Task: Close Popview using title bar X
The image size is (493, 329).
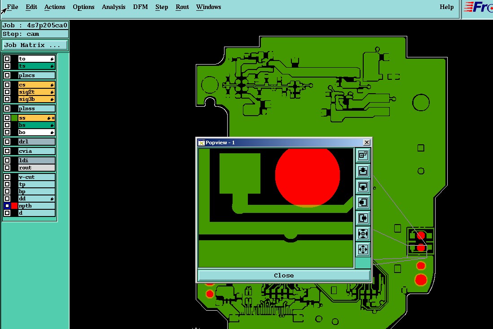Action: click(x=366, y=143)
